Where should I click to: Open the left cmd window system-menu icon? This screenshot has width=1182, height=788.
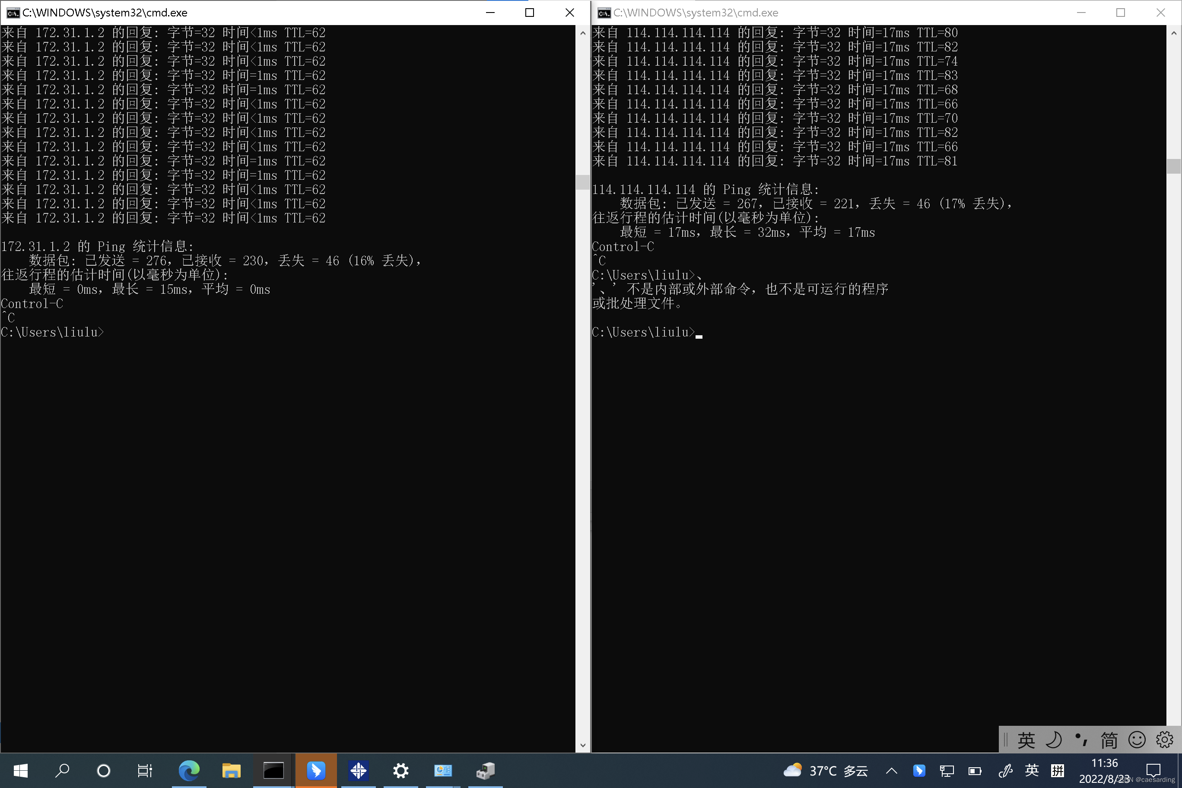pos(13,13)
